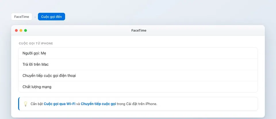The height and width of the screenshot is (119, 276).
Task: Open the Chất lượng mạng row
Action: point(138,87)
